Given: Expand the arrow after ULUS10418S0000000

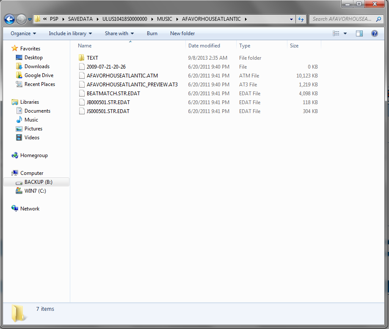Looking at the screenshot, I should click(x=152, y=19).
